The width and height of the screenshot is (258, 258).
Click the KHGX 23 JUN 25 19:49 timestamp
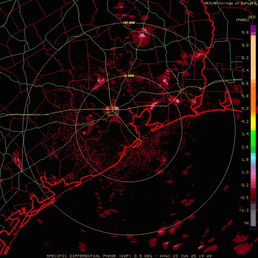[185, 256]
